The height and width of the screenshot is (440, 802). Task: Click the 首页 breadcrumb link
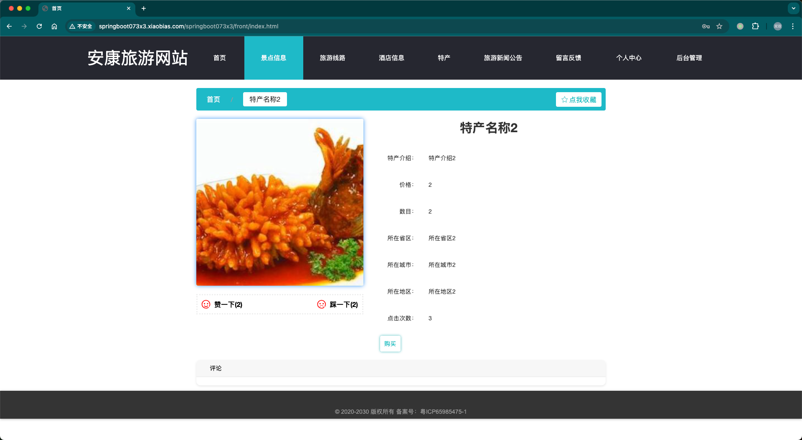tap(213, 99)
